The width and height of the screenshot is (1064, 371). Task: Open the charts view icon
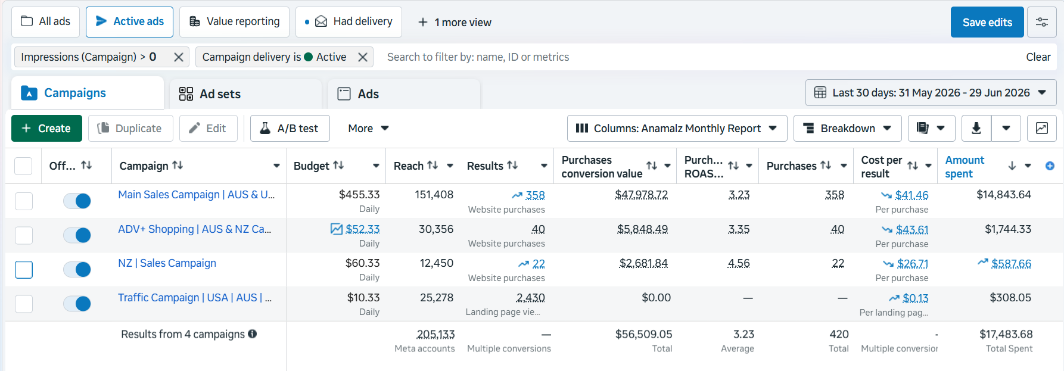(x=1042, y=129)
